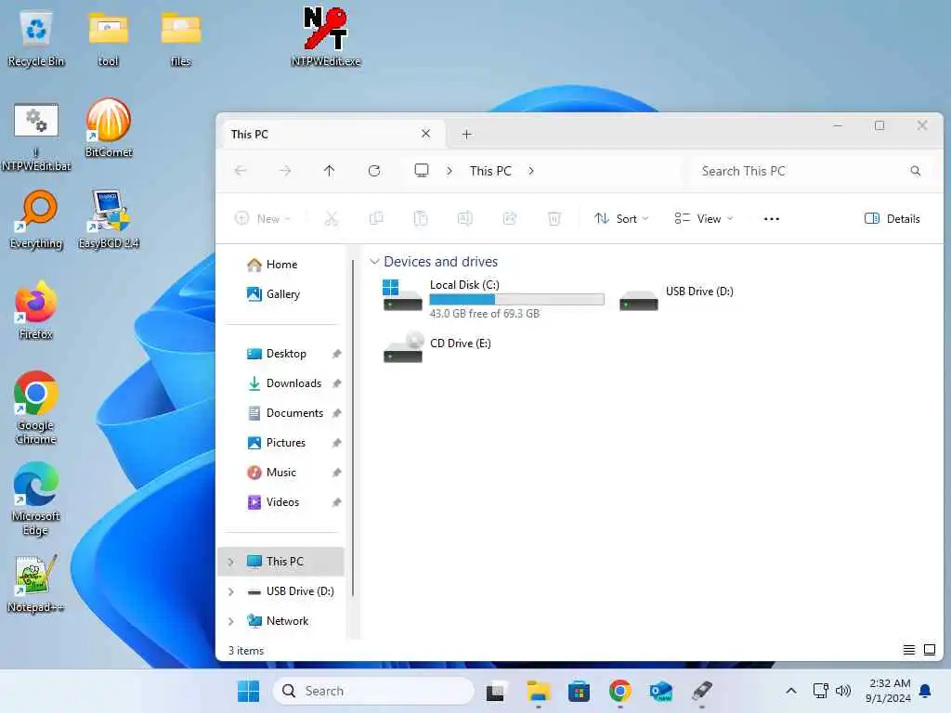Go up one folder level

[x=330, y=171]
